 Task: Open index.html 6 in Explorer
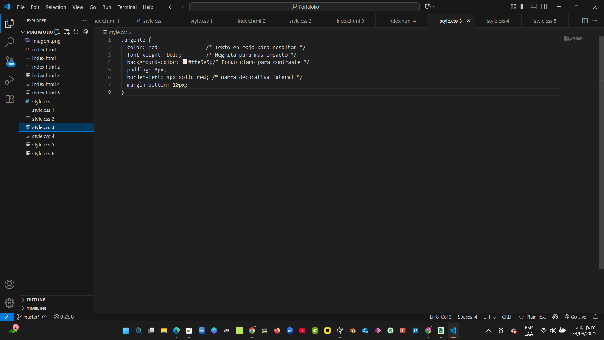click(x=56, y=93)
